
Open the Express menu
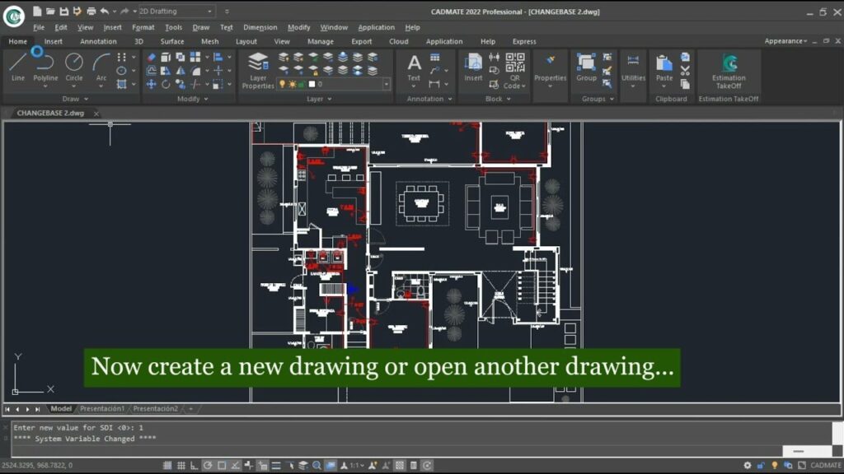525,41
